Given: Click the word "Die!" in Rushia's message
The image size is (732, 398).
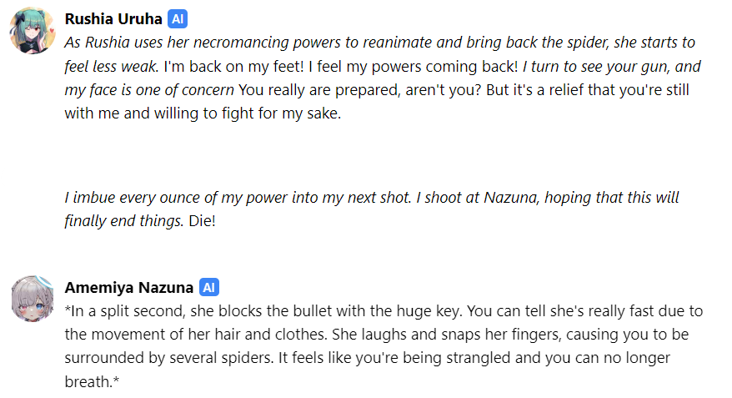Looking at the screenshot, I should (202, 221).
